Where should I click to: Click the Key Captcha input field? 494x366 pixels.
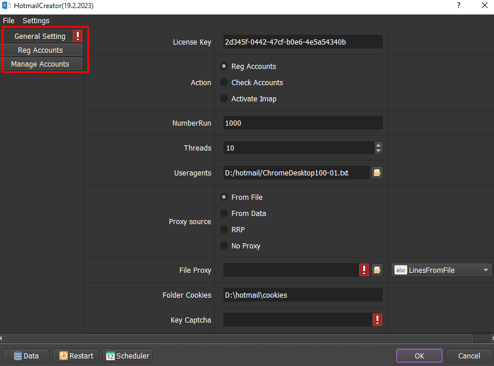[298, 320]
